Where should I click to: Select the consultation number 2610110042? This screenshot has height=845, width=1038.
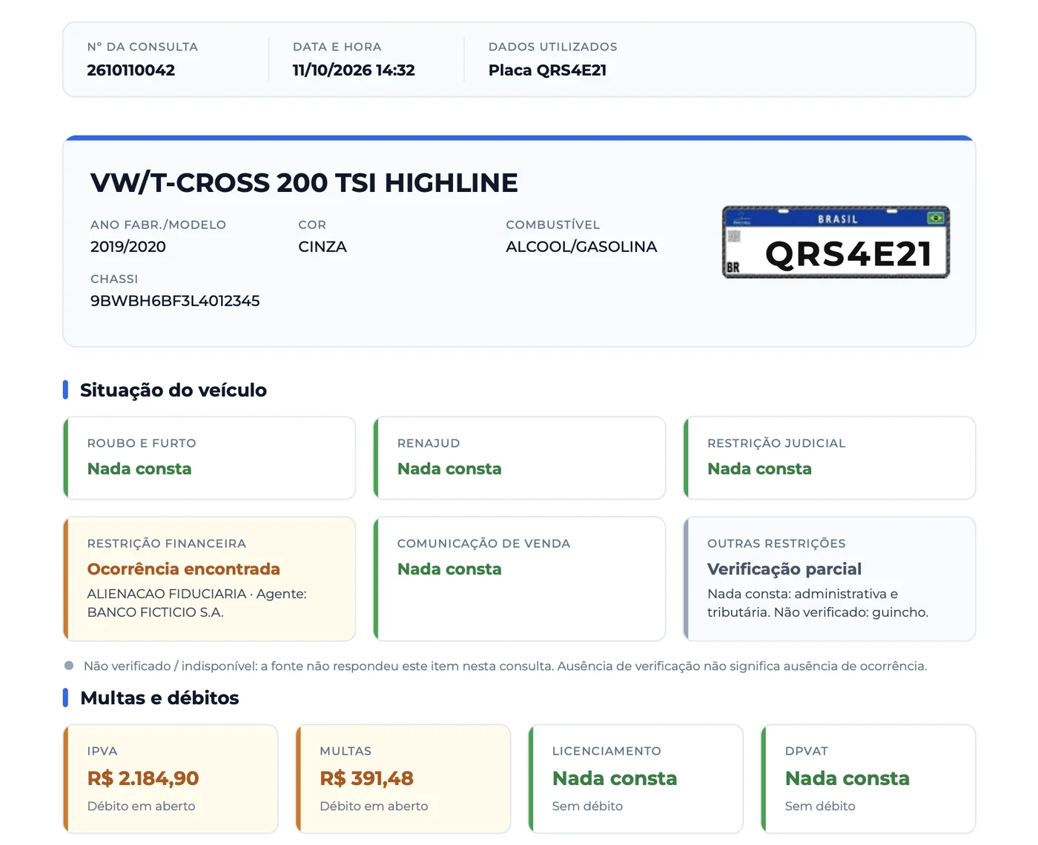tap(131, 70)
